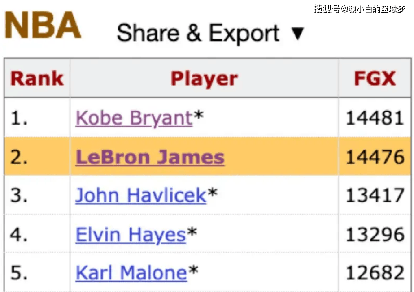The image size is (414, 292).
Task: Select LeBron James's 14476 FGX cell
Action: [375, 157]
